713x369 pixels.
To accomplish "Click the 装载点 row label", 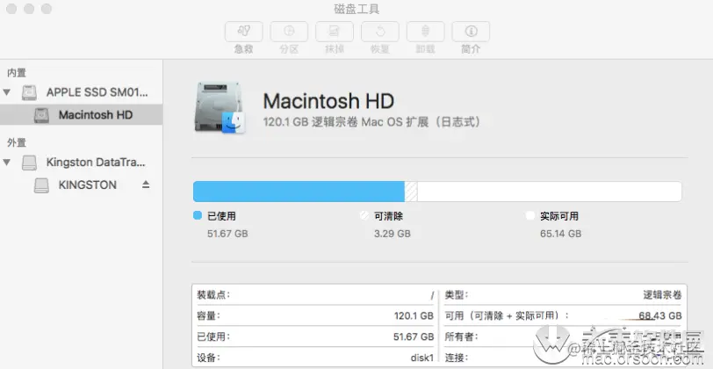I will pos(213,295).
